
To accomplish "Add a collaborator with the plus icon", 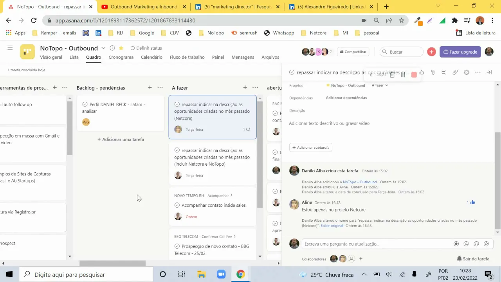I will click(361, 258).
